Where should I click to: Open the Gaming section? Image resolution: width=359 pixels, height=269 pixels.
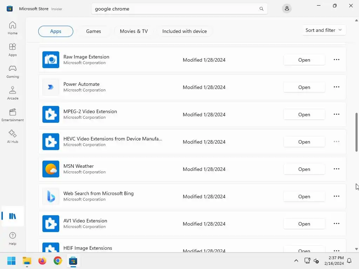click(x=13, y=71)
